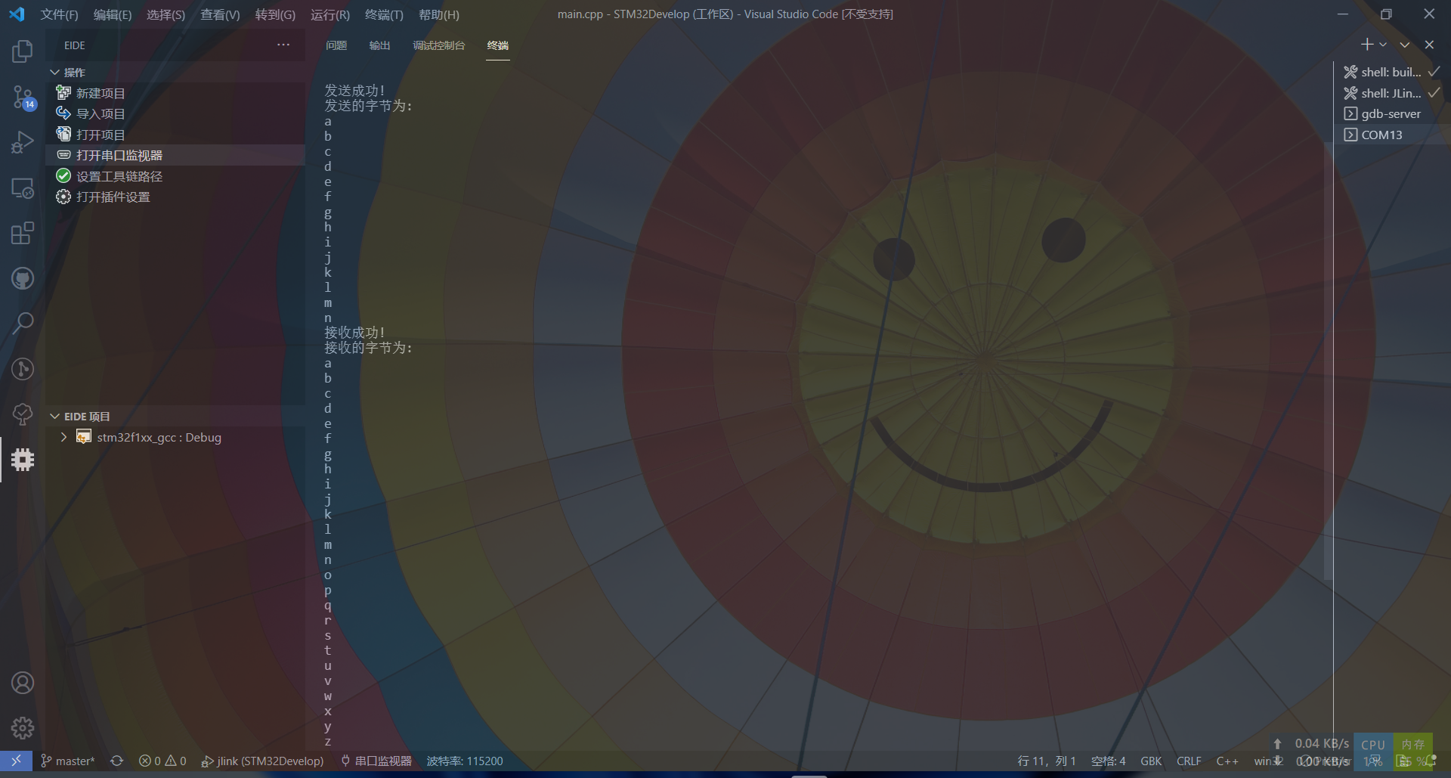This screenshot has height=778, width=1451.
Task: Click 波特率: 115200 baud rate selector
Action: coord(465,761)
